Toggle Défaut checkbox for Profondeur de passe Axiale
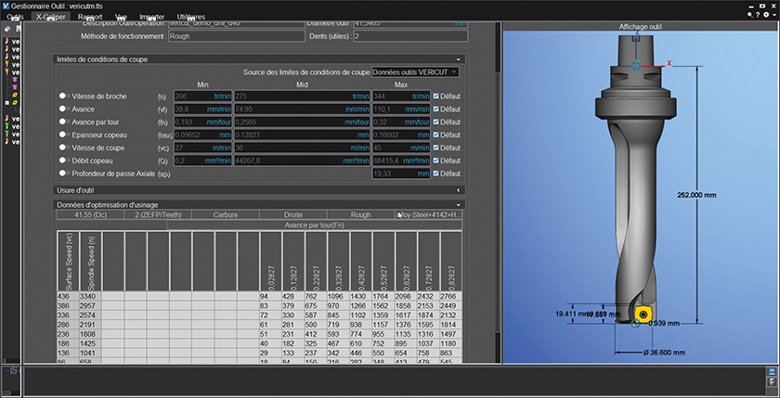Image resolution: width=780 pixels, height=398 pixels. click(x=437, y=173)
